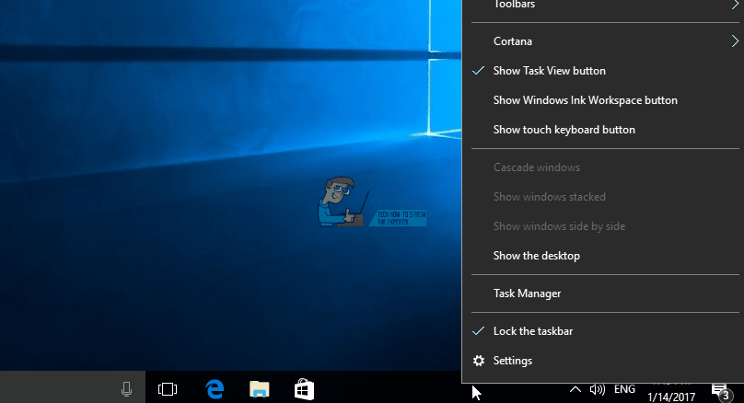Screen dimensions: 744x403
Task: Select Task Manager from context menu
Action: coord(527,294)
